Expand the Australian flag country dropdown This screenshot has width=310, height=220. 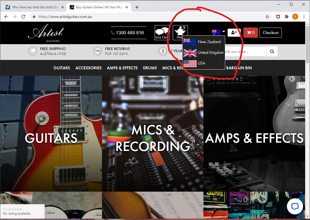tap(218, 32)
